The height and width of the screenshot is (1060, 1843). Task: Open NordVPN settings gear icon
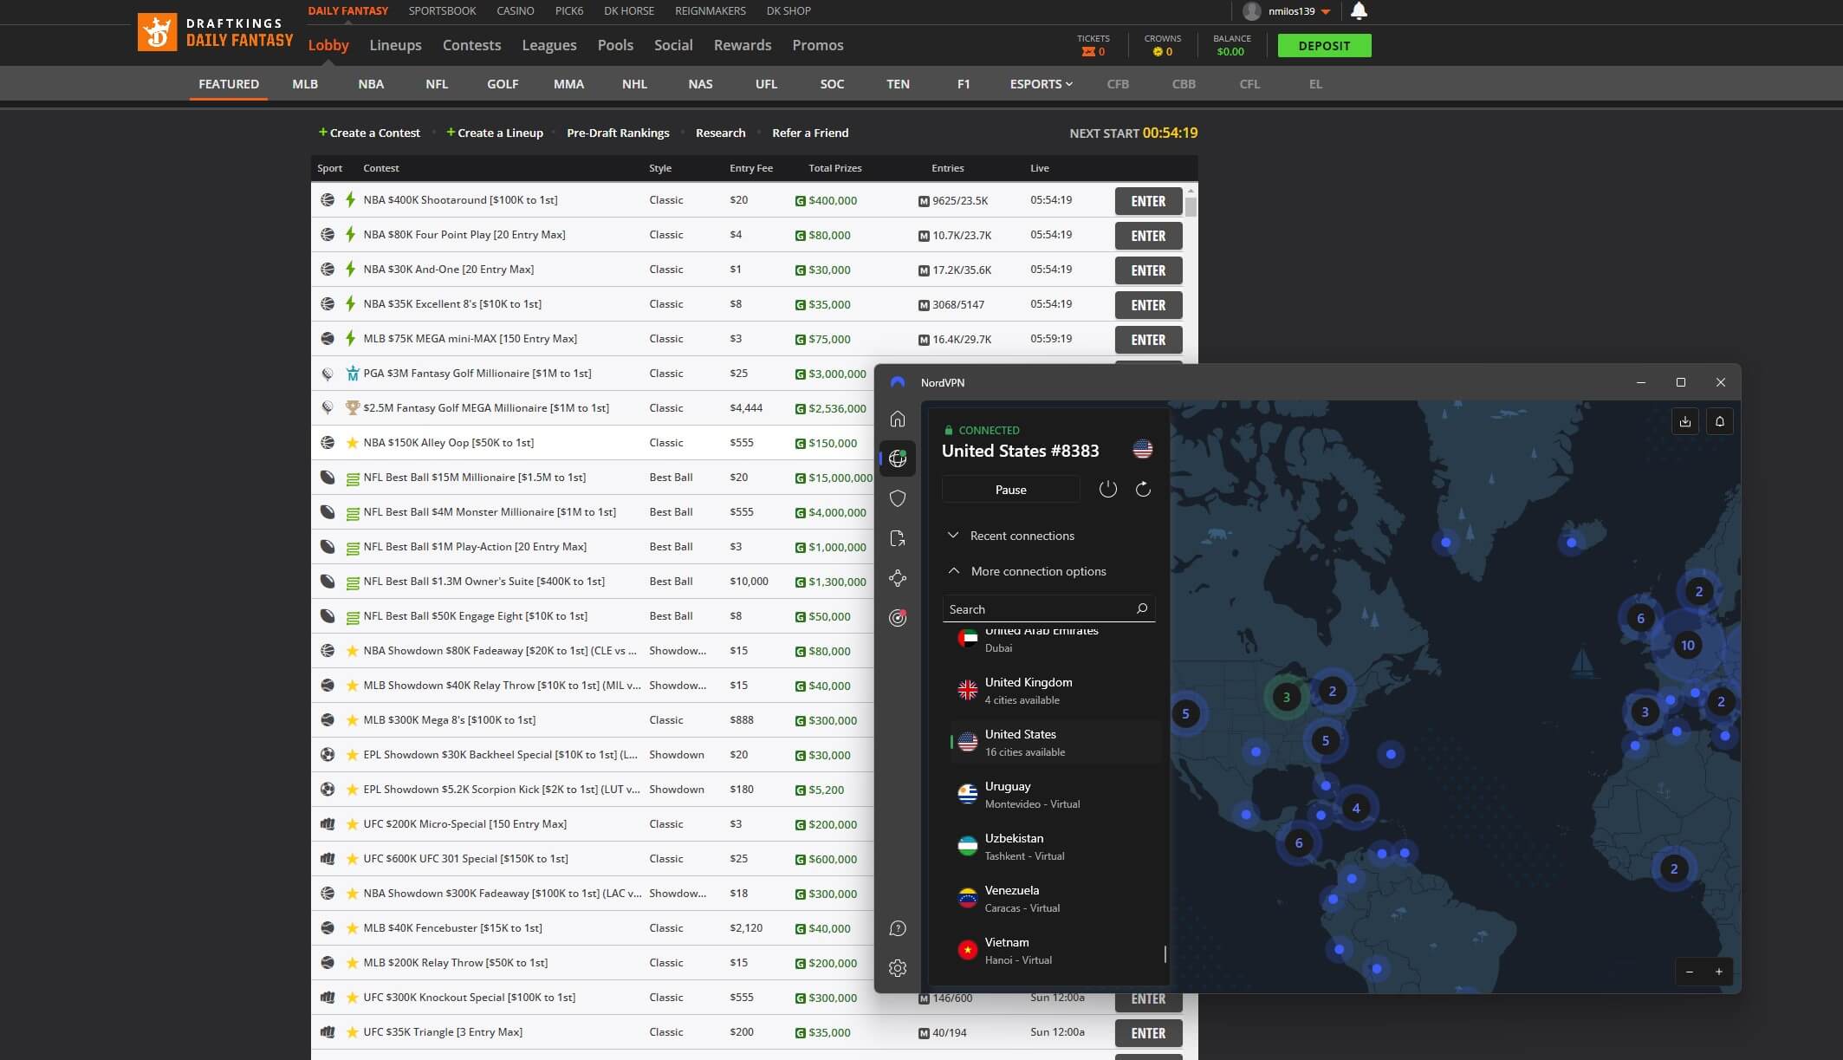[898, 968]
